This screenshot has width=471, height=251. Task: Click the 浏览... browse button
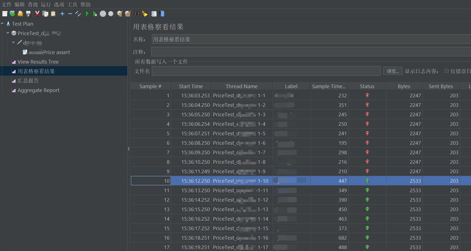(393, 71)
